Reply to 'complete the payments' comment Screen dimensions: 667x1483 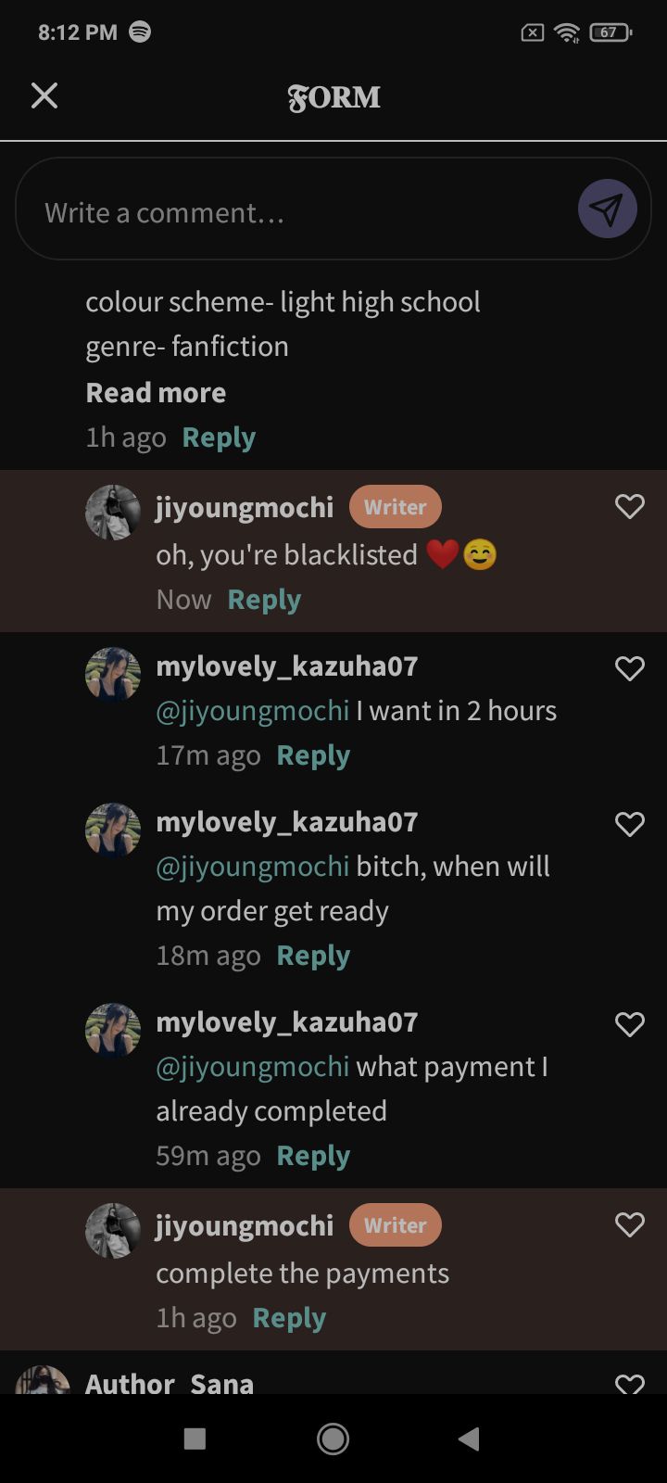pos(289,1318)
